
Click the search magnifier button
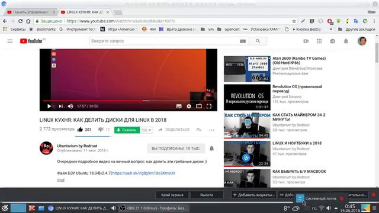click(258, 41)
